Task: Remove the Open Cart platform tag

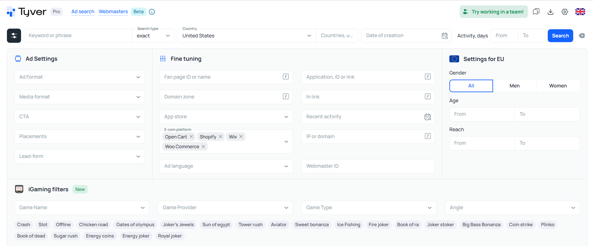Action: click(191, 137)
